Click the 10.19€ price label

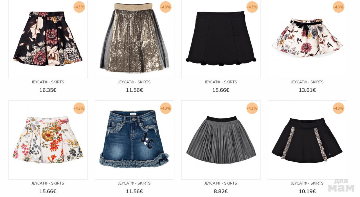[x=307, y=191]
